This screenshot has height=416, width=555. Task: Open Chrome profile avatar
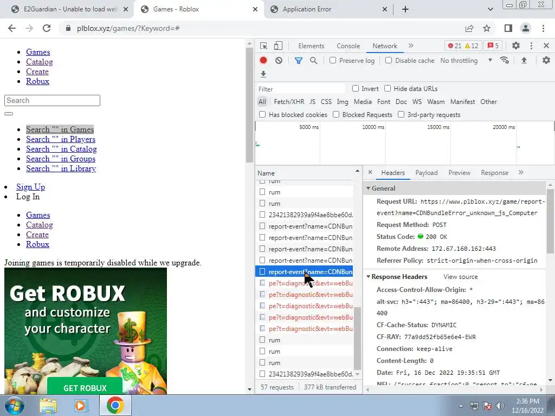(x=526, y=28)
